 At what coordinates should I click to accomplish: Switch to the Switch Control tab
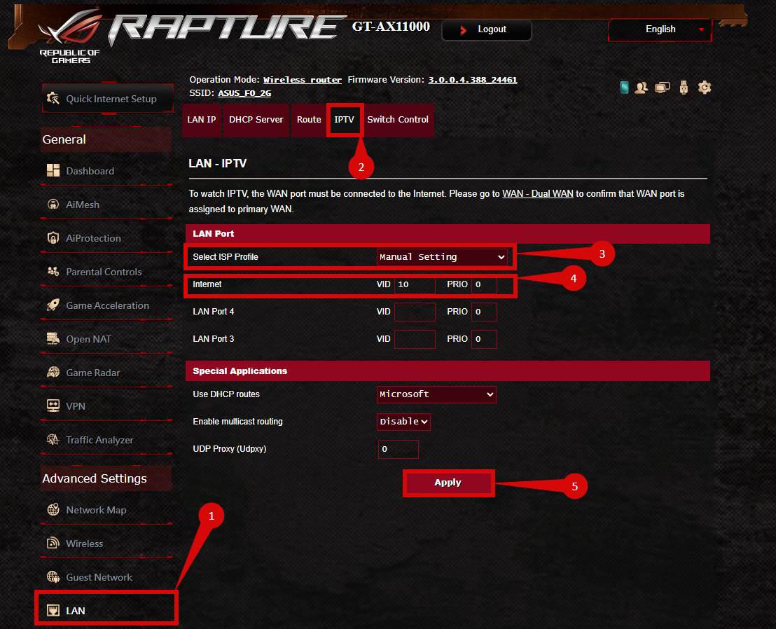click(x=397, y=120)
